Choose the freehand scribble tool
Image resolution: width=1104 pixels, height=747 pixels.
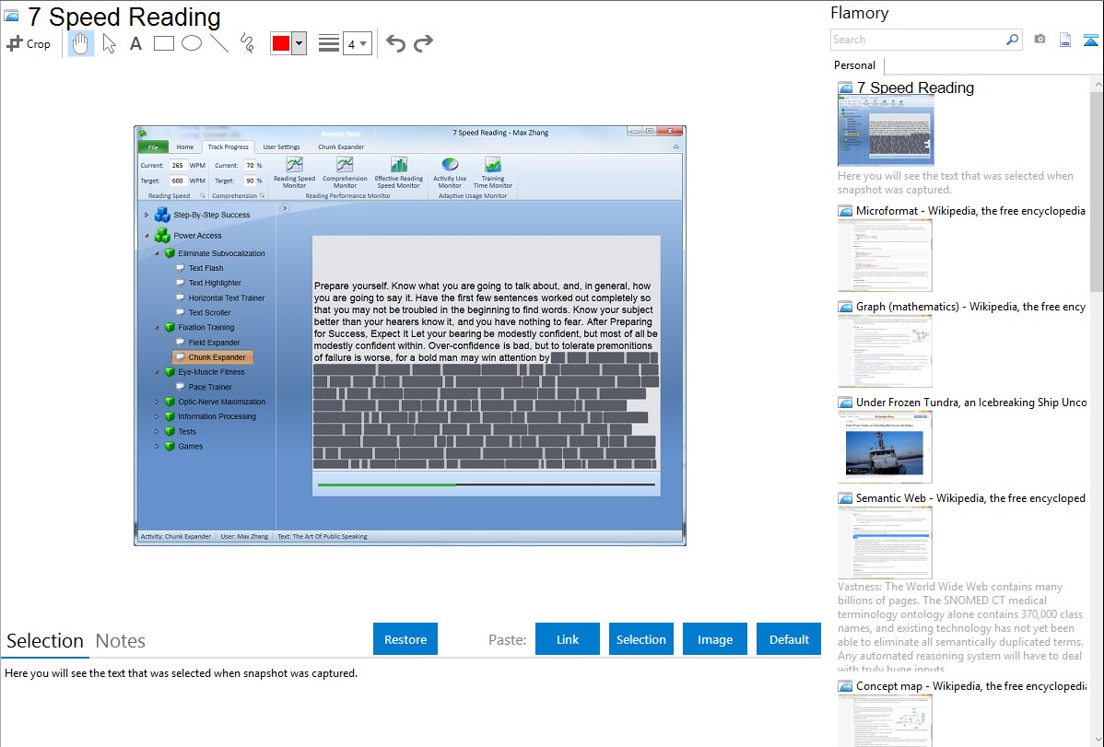pos(247,43)
